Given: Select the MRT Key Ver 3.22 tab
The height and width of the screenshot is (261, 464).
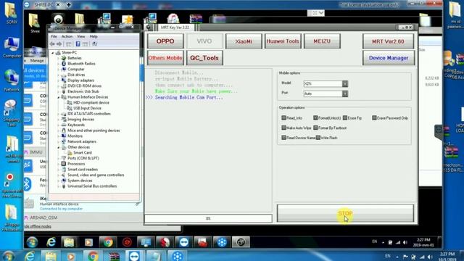Looking at the screenshot, I should [175, 28].
